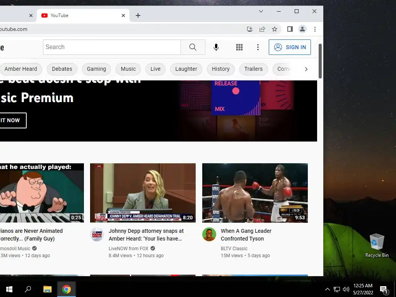
Task: Open a new Chrome tab
Action: (138, 15)
